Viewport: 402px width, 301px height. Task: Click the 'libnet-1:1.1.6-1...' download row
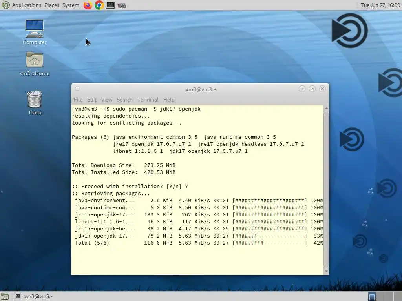(x=199, y=222)
